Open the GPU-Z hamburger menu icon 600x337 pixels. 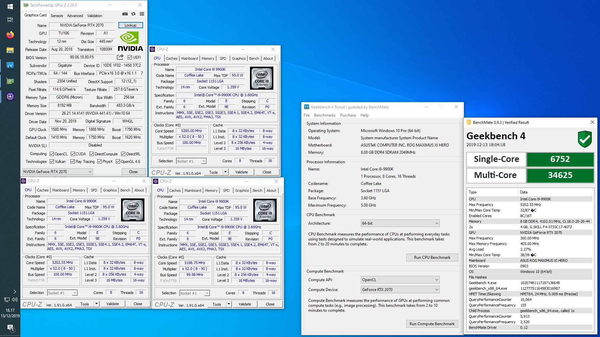[142, 14]
